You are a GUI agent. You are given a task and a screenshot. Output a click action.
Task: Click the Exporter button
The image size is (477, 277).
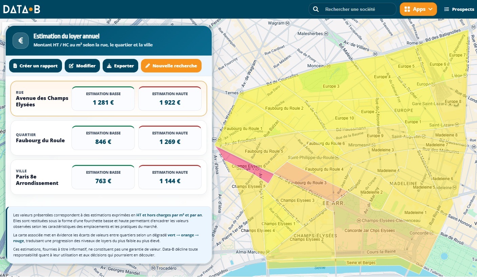120,66
